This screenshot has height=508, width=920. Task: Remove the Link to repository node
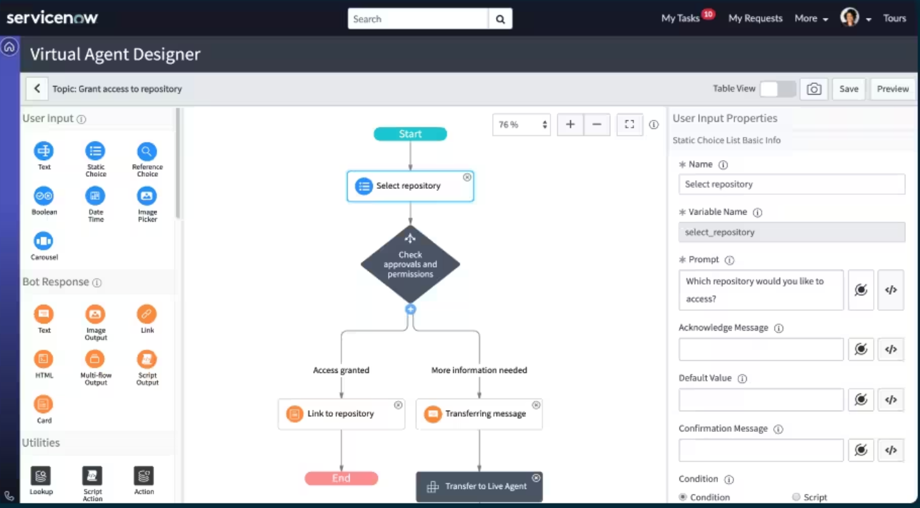point(398,405)
